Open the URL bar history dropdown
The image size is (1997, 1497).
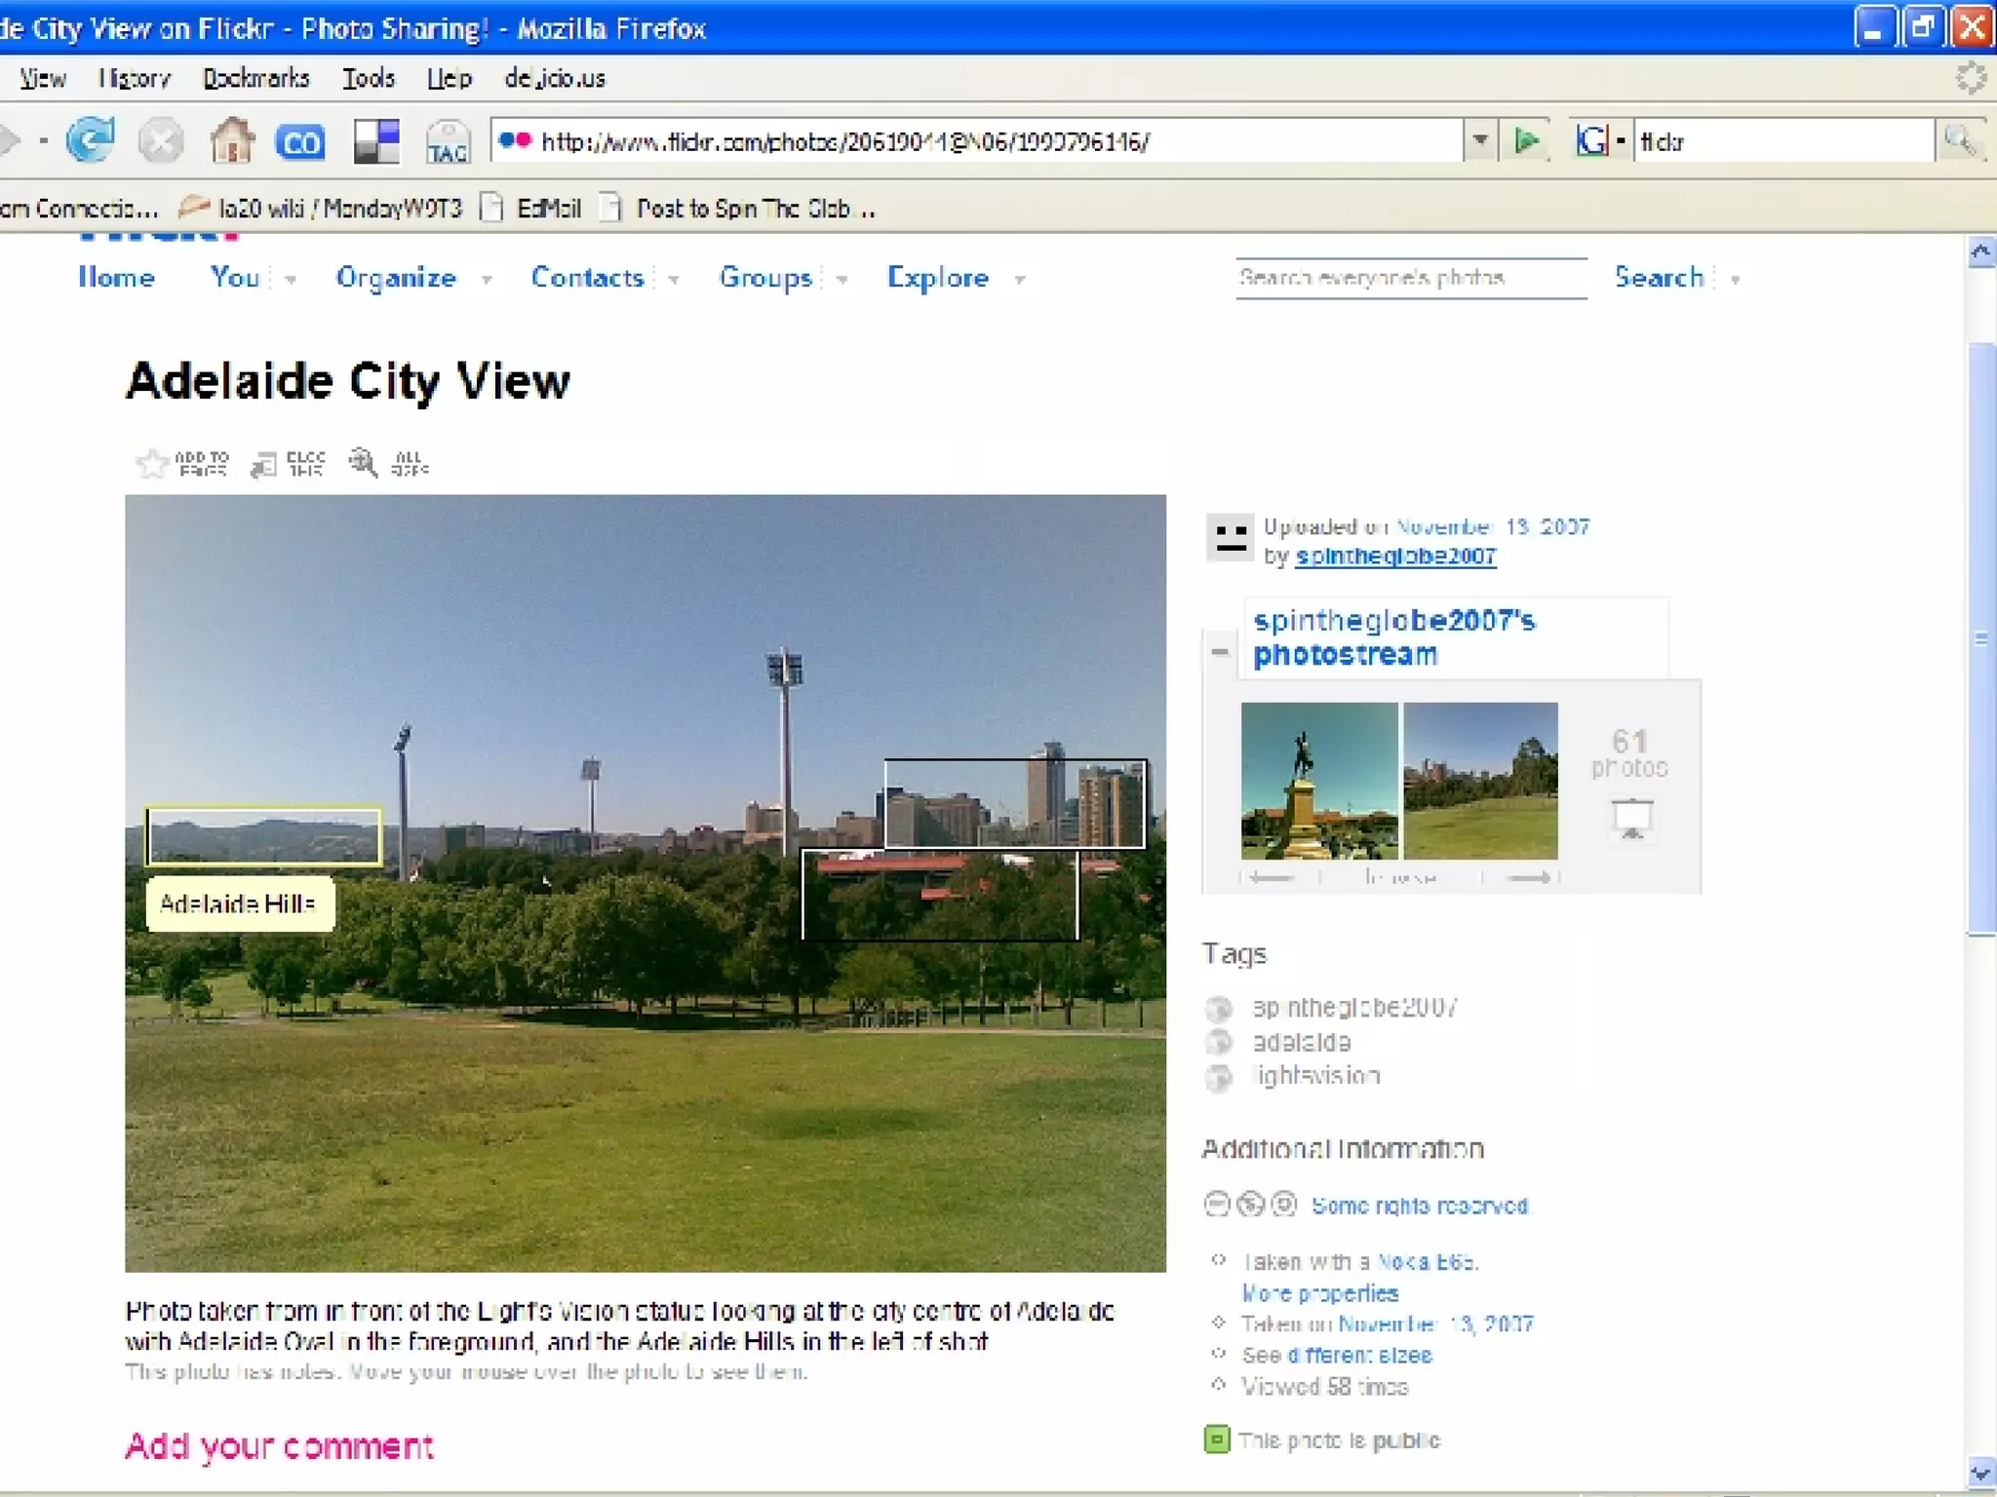pyautogui.click(x=1480, y=141)
